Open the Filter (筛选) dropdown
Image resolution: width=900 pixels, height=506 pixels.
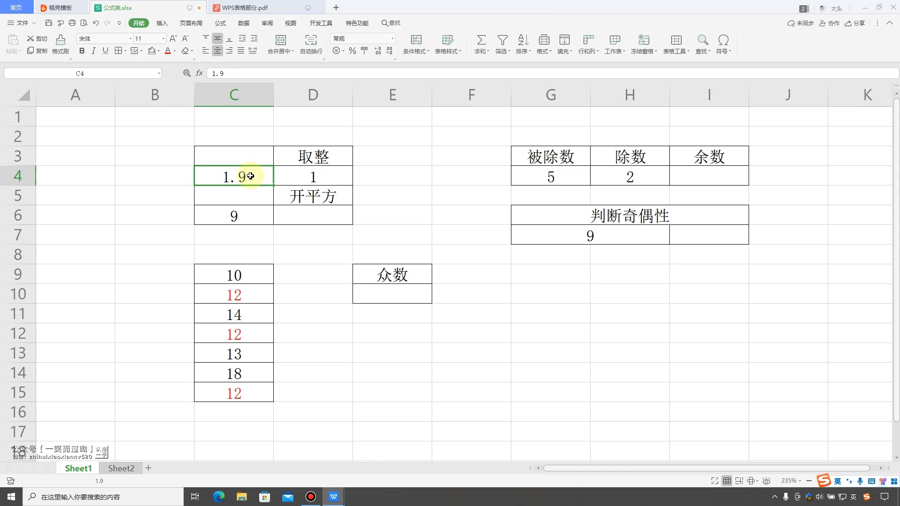502,45
